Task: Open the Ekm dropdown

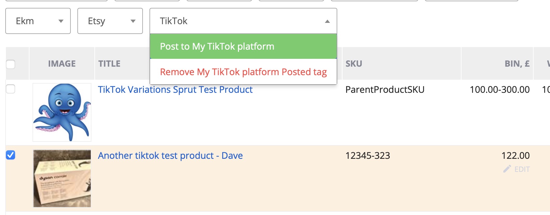Action: pyautogui.click(x=38, y=21)
